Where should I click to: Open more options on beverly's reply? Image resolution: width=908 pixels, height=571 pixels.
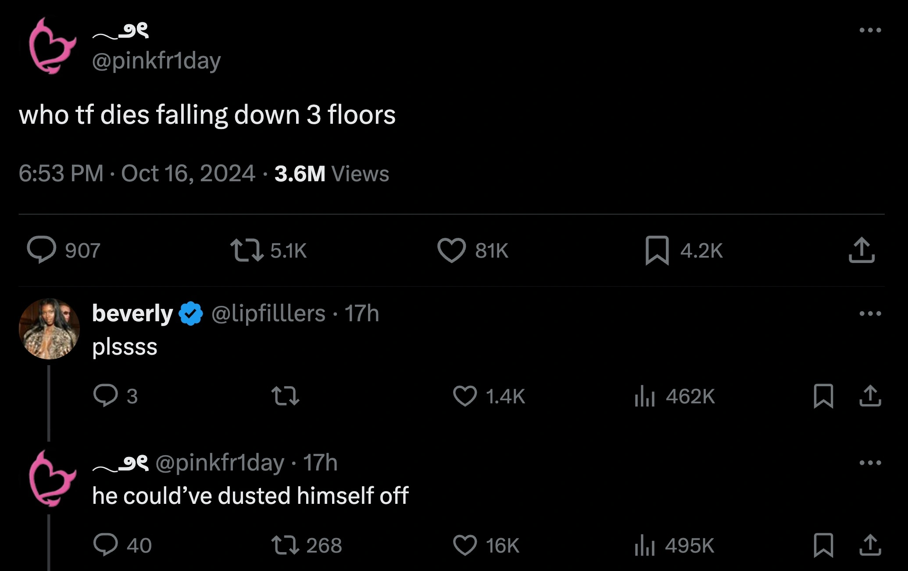click(x=870, y=313)
